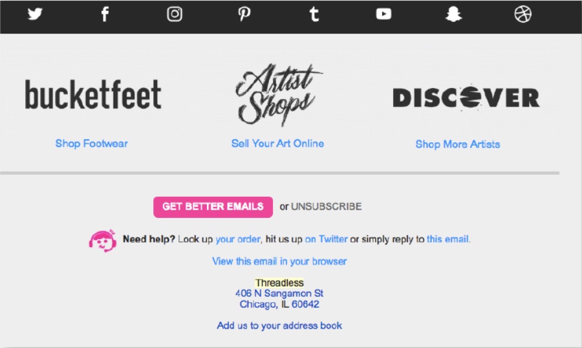This screenshot has width=582, height=348.
Task: Visit the Instagram profile icon
Action: [x=175, y=14]
